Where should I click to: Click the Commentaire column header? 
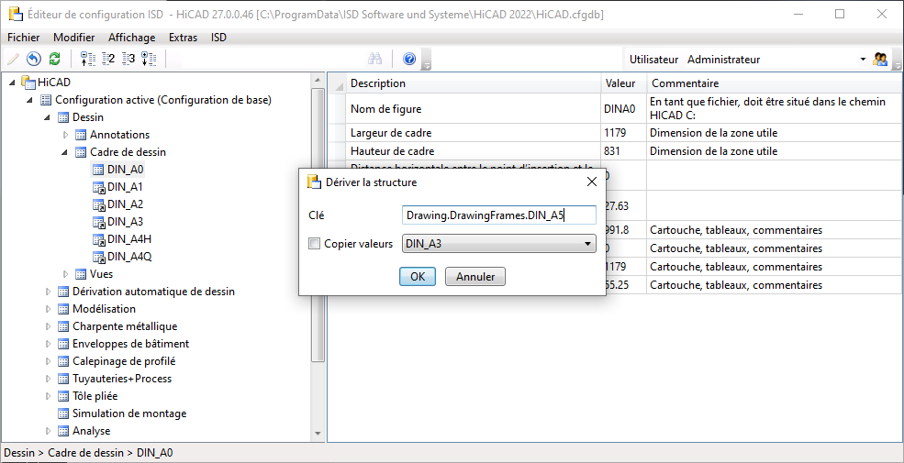pos(775,83)
